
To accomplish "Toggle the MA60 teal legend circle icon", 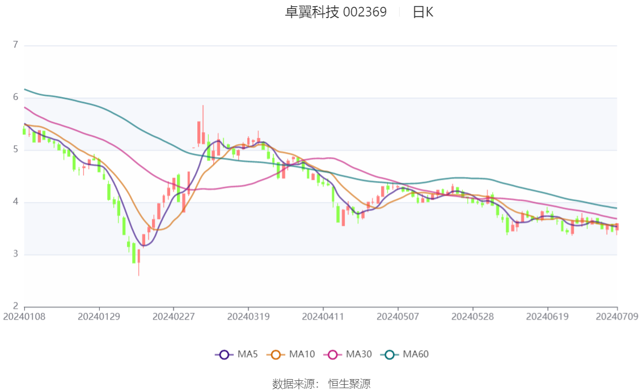I will tap(390, 355).
